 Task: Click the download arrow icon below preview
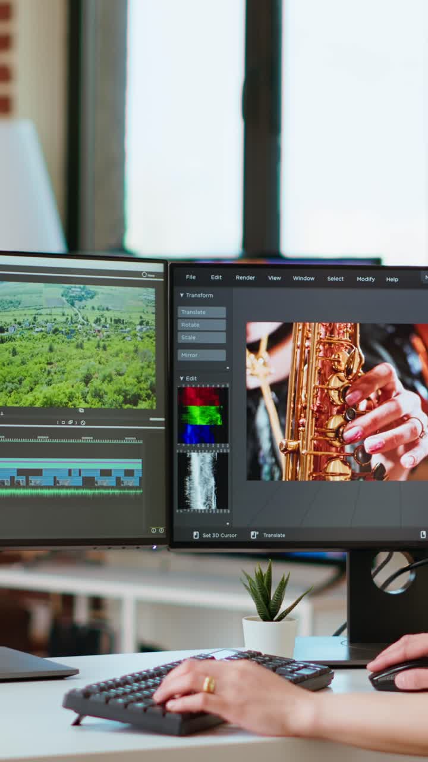click(2, 414)
